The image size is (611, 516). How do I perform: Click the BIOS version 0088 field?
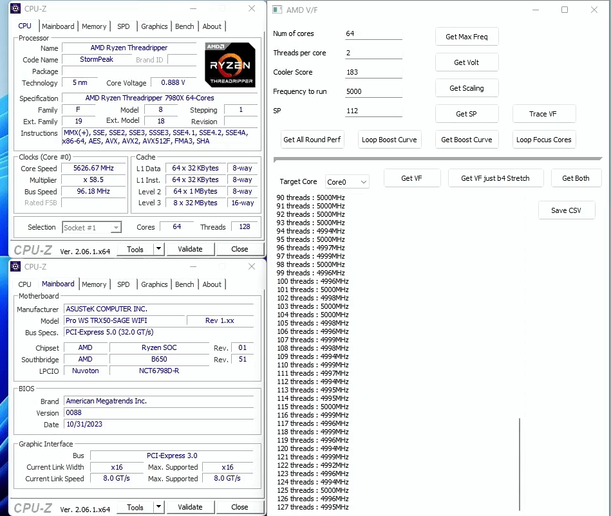tap(159, 412)
